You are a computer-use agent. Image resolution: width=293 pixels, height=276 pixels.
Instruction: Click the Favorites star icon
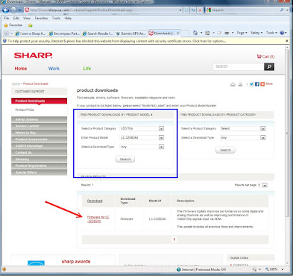(6, 25)
